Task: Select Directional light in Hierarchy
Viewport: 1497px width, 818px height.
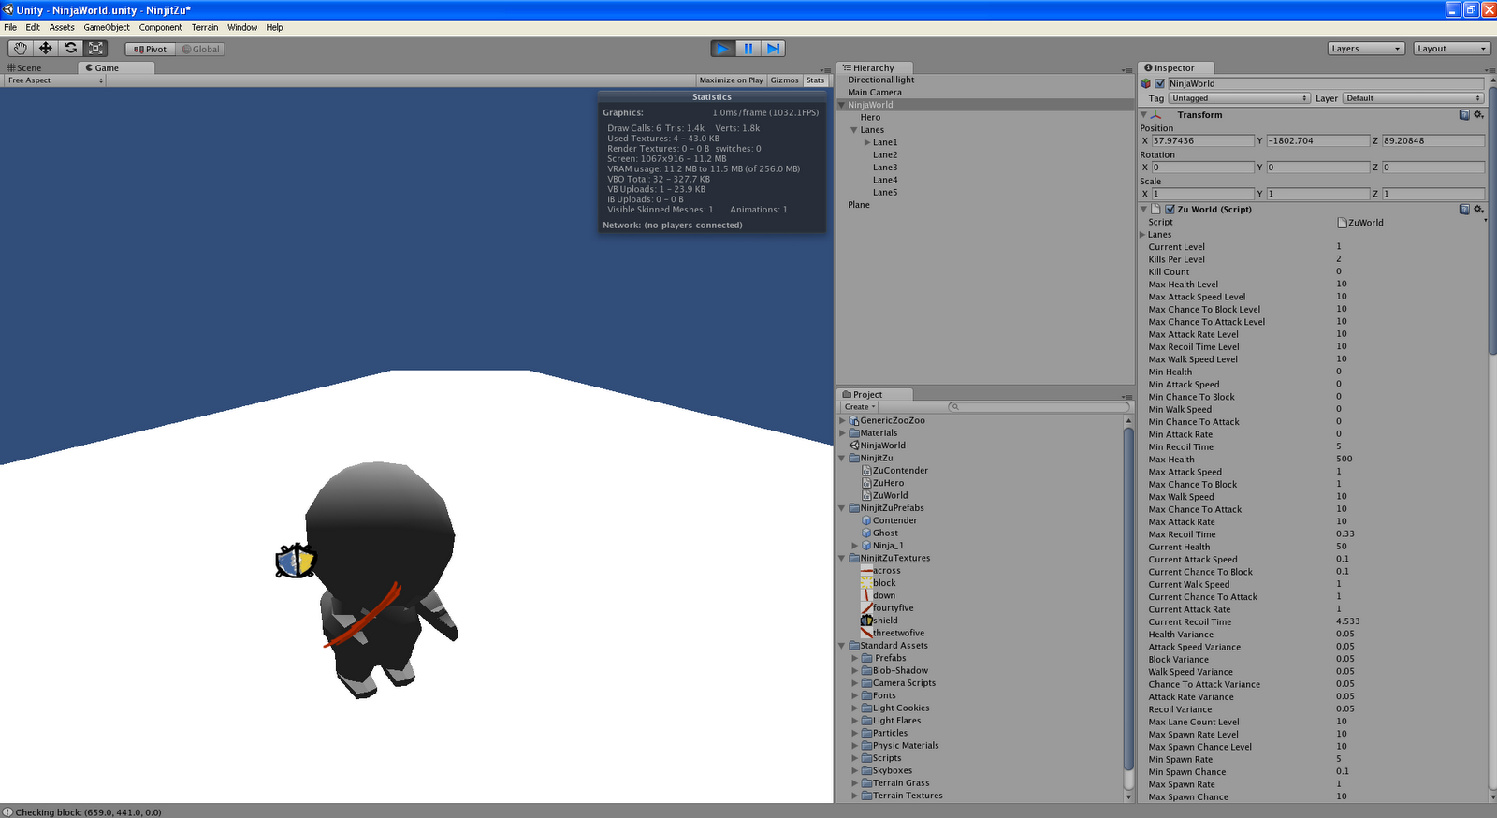Action: (881, 80)
